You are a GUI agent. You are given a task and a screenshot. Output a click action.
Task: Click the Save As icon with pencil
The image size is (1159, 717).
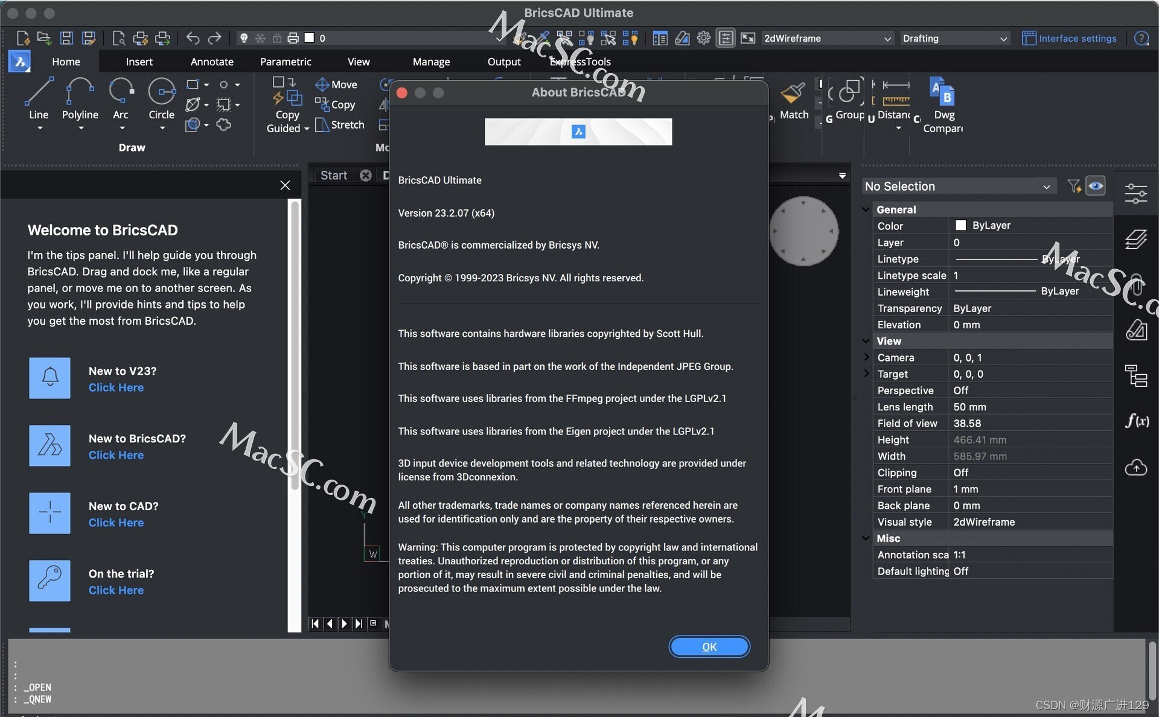(x=89, y=38)
